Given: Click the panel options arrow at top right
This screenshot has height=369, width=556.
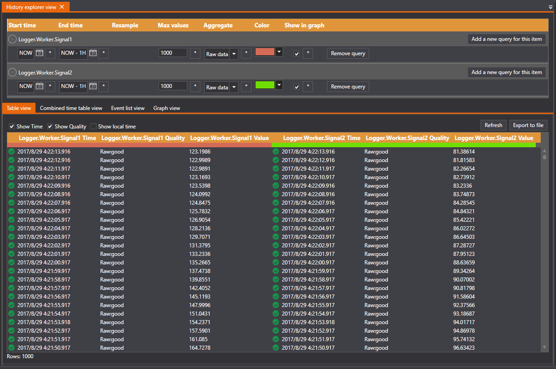Looking at the screenshot, I should pyautogui.click(x=551, y=7).
